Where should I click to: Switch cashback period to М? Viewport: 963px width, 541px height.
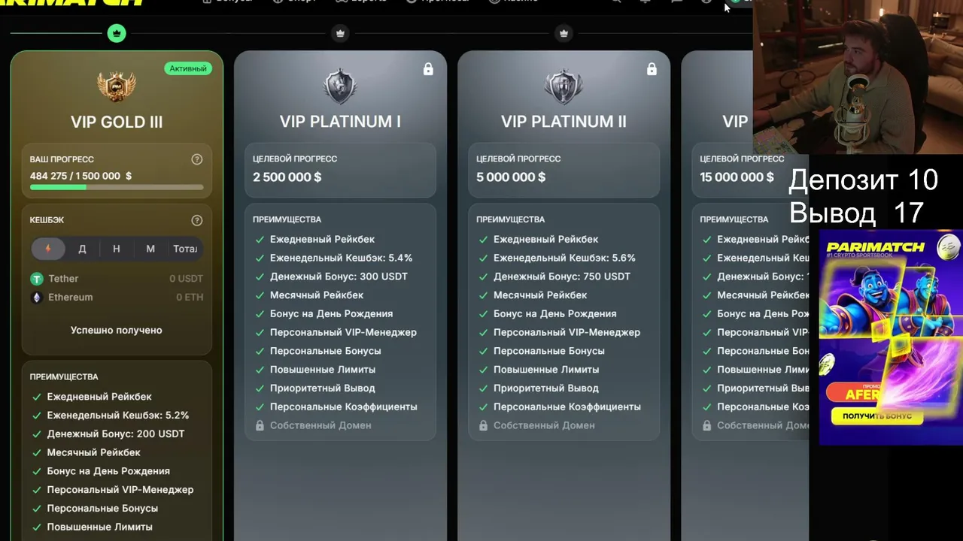tap(150, 249)
